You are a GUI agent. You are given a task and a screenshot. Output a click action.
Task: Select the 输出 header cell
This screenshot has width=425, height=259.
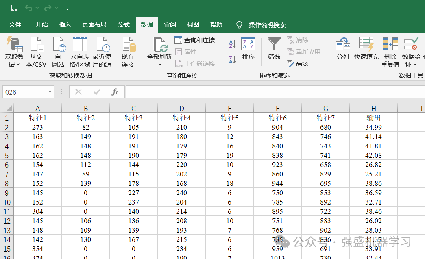pos(373,118)
